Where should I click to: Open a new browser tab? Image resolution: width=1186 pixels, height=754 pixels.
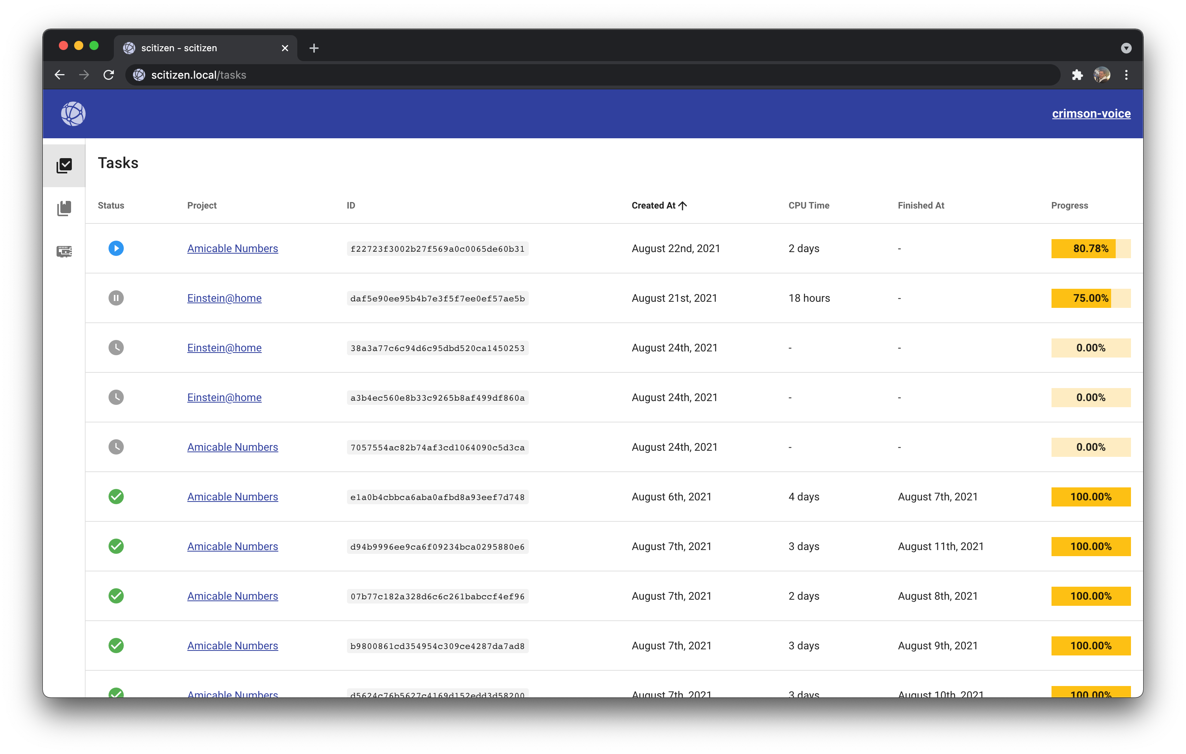click(314, 48)
